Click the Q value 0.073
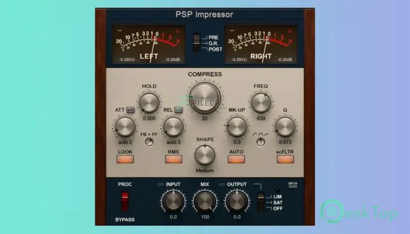The height and width of the screenshot is (234, 410). 285,142
